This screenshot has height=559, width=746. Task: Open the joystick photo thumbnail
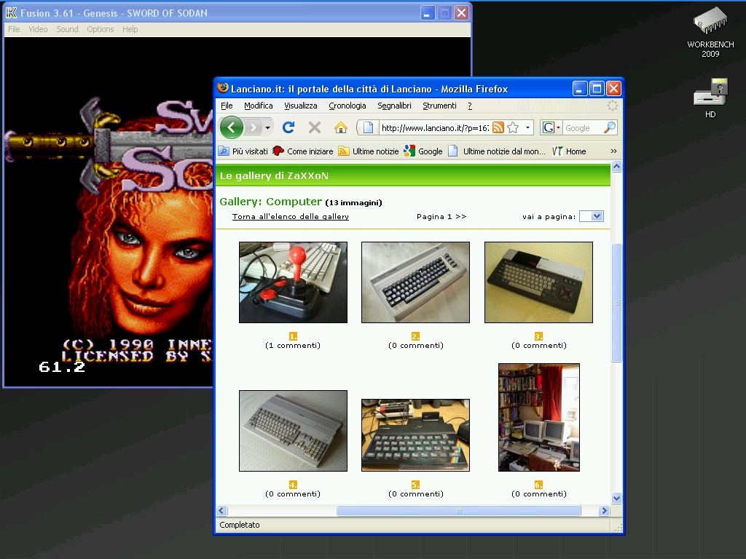[x=293, y=282]
